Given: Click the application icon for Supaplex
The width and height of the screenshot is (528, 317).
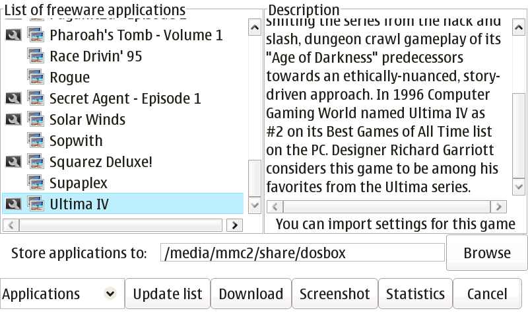Looking at the screenshot, I should pos(36,183).
